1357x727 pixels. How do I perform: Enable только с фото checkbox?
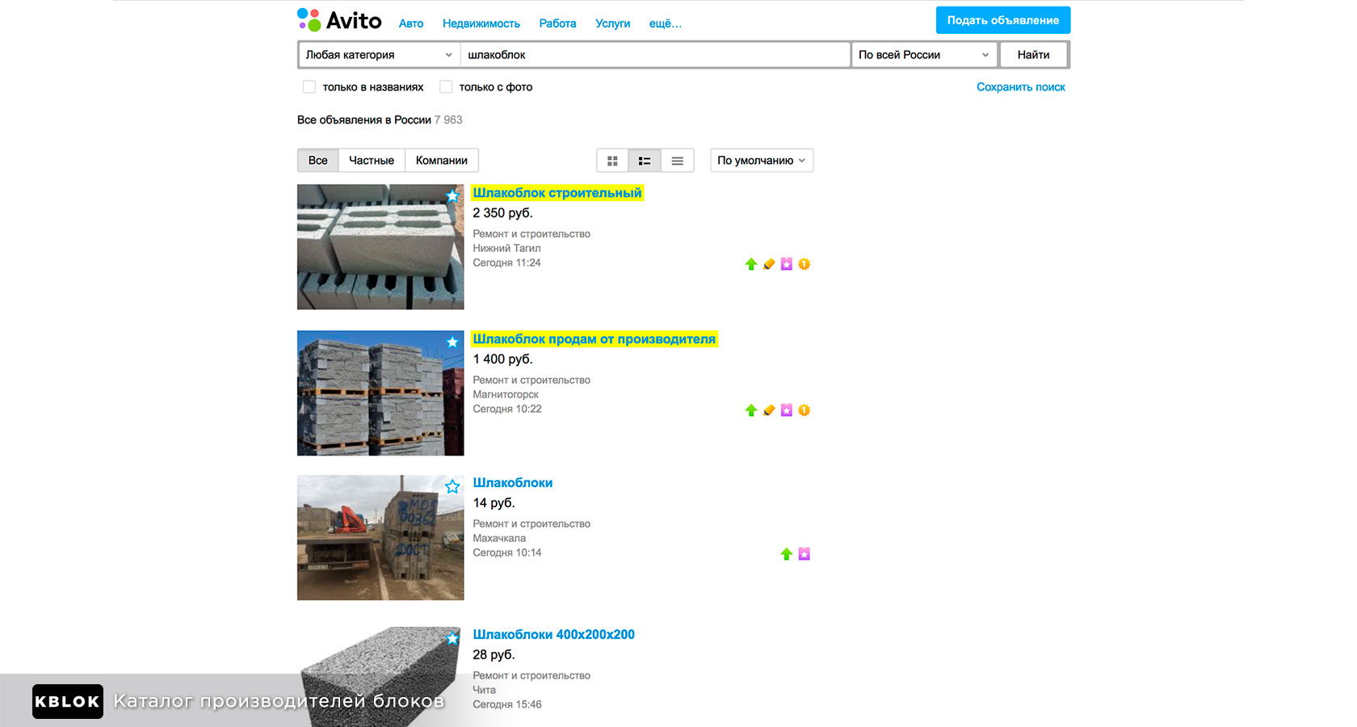(446, 86)
